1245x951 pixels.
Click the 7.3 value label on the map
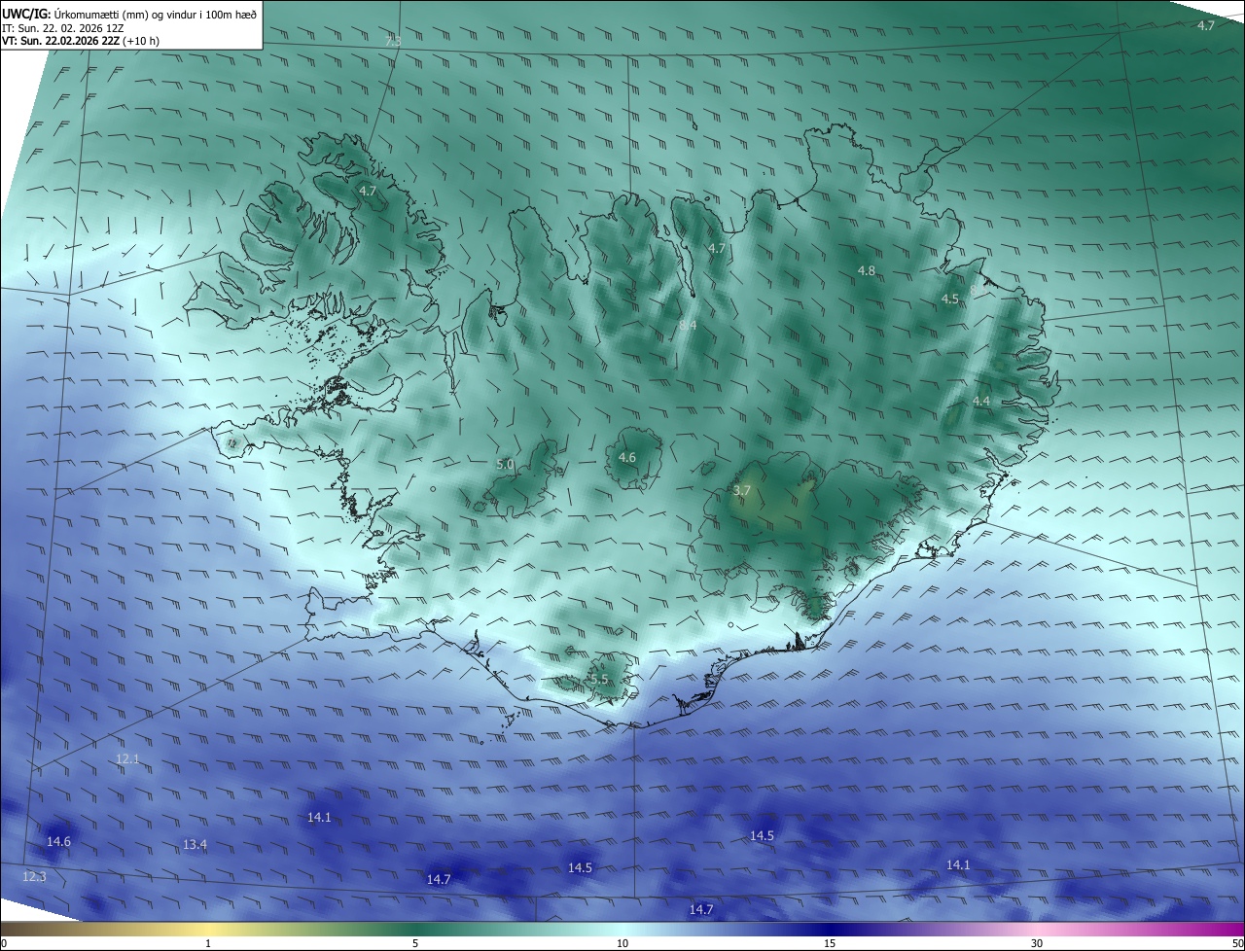tap(393, 41)
